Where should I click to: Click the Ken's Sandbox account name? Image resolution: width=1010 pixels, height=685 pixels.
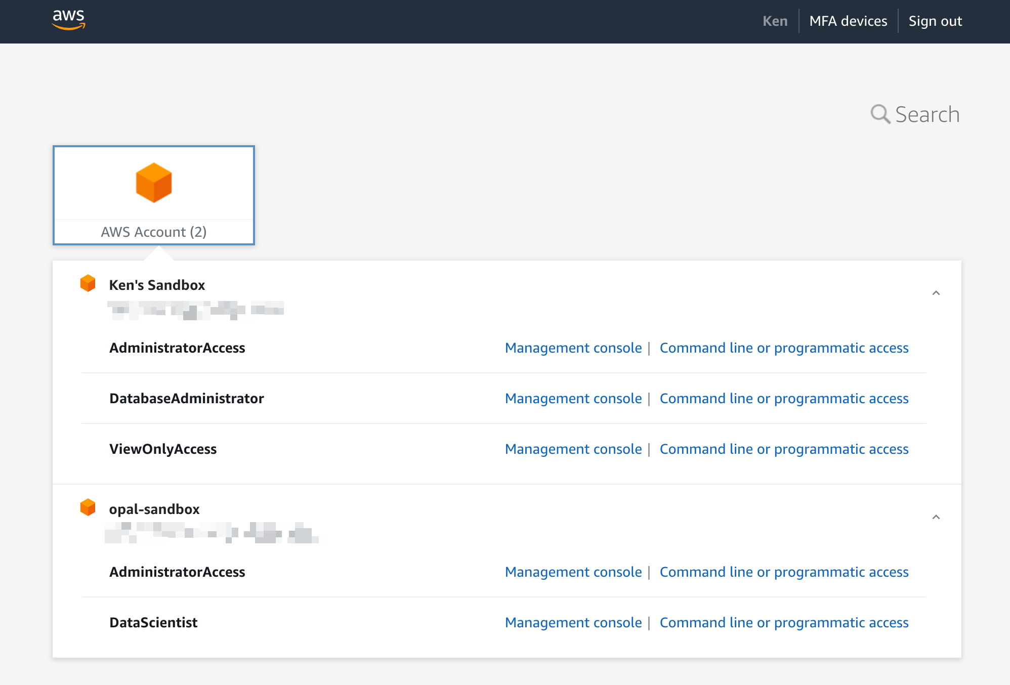[x=157, y=285]
